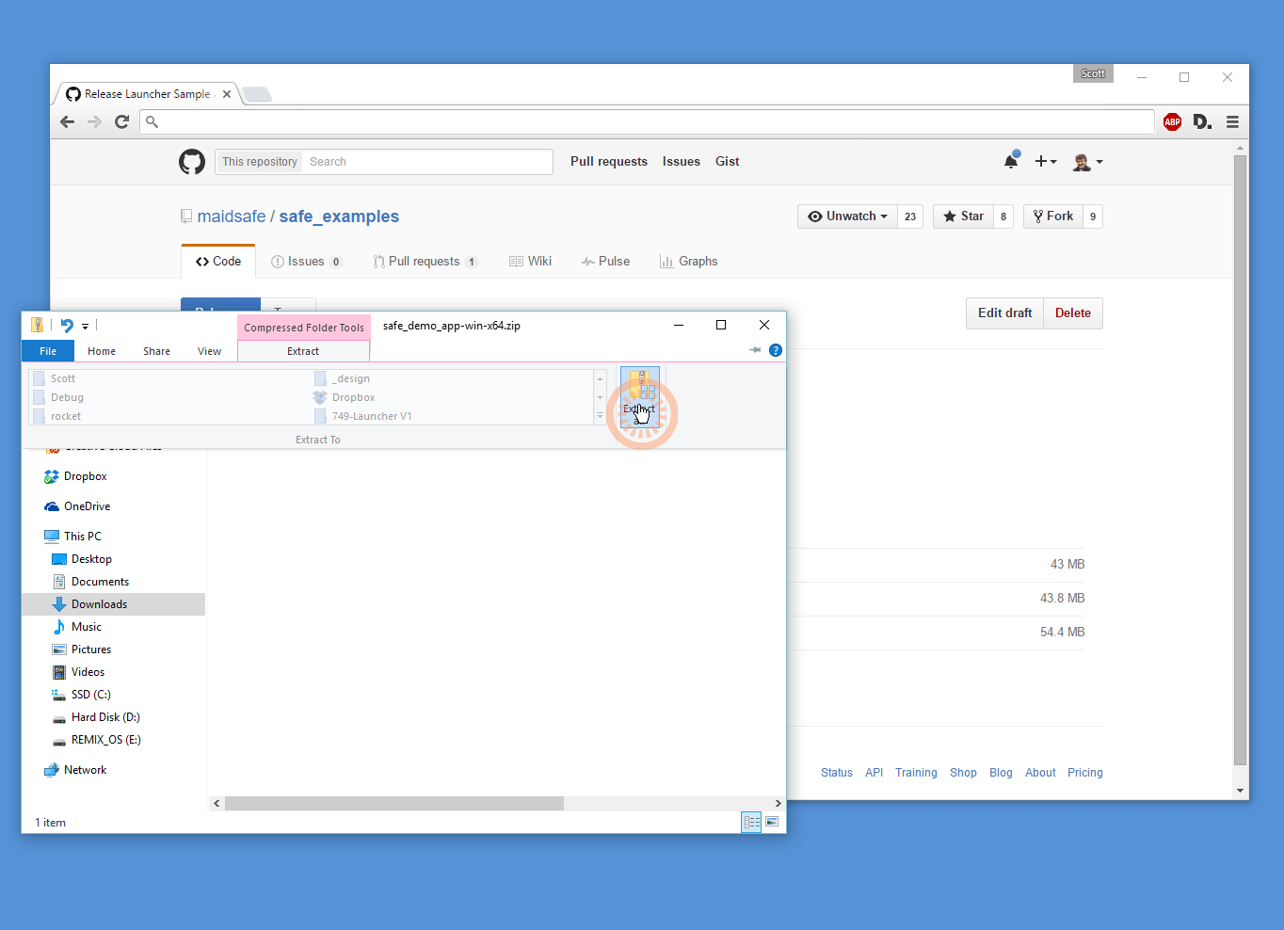Click the scroll left arrow in Explorer
Viewport: 1284px width, 930px height.
coord(217,804)
